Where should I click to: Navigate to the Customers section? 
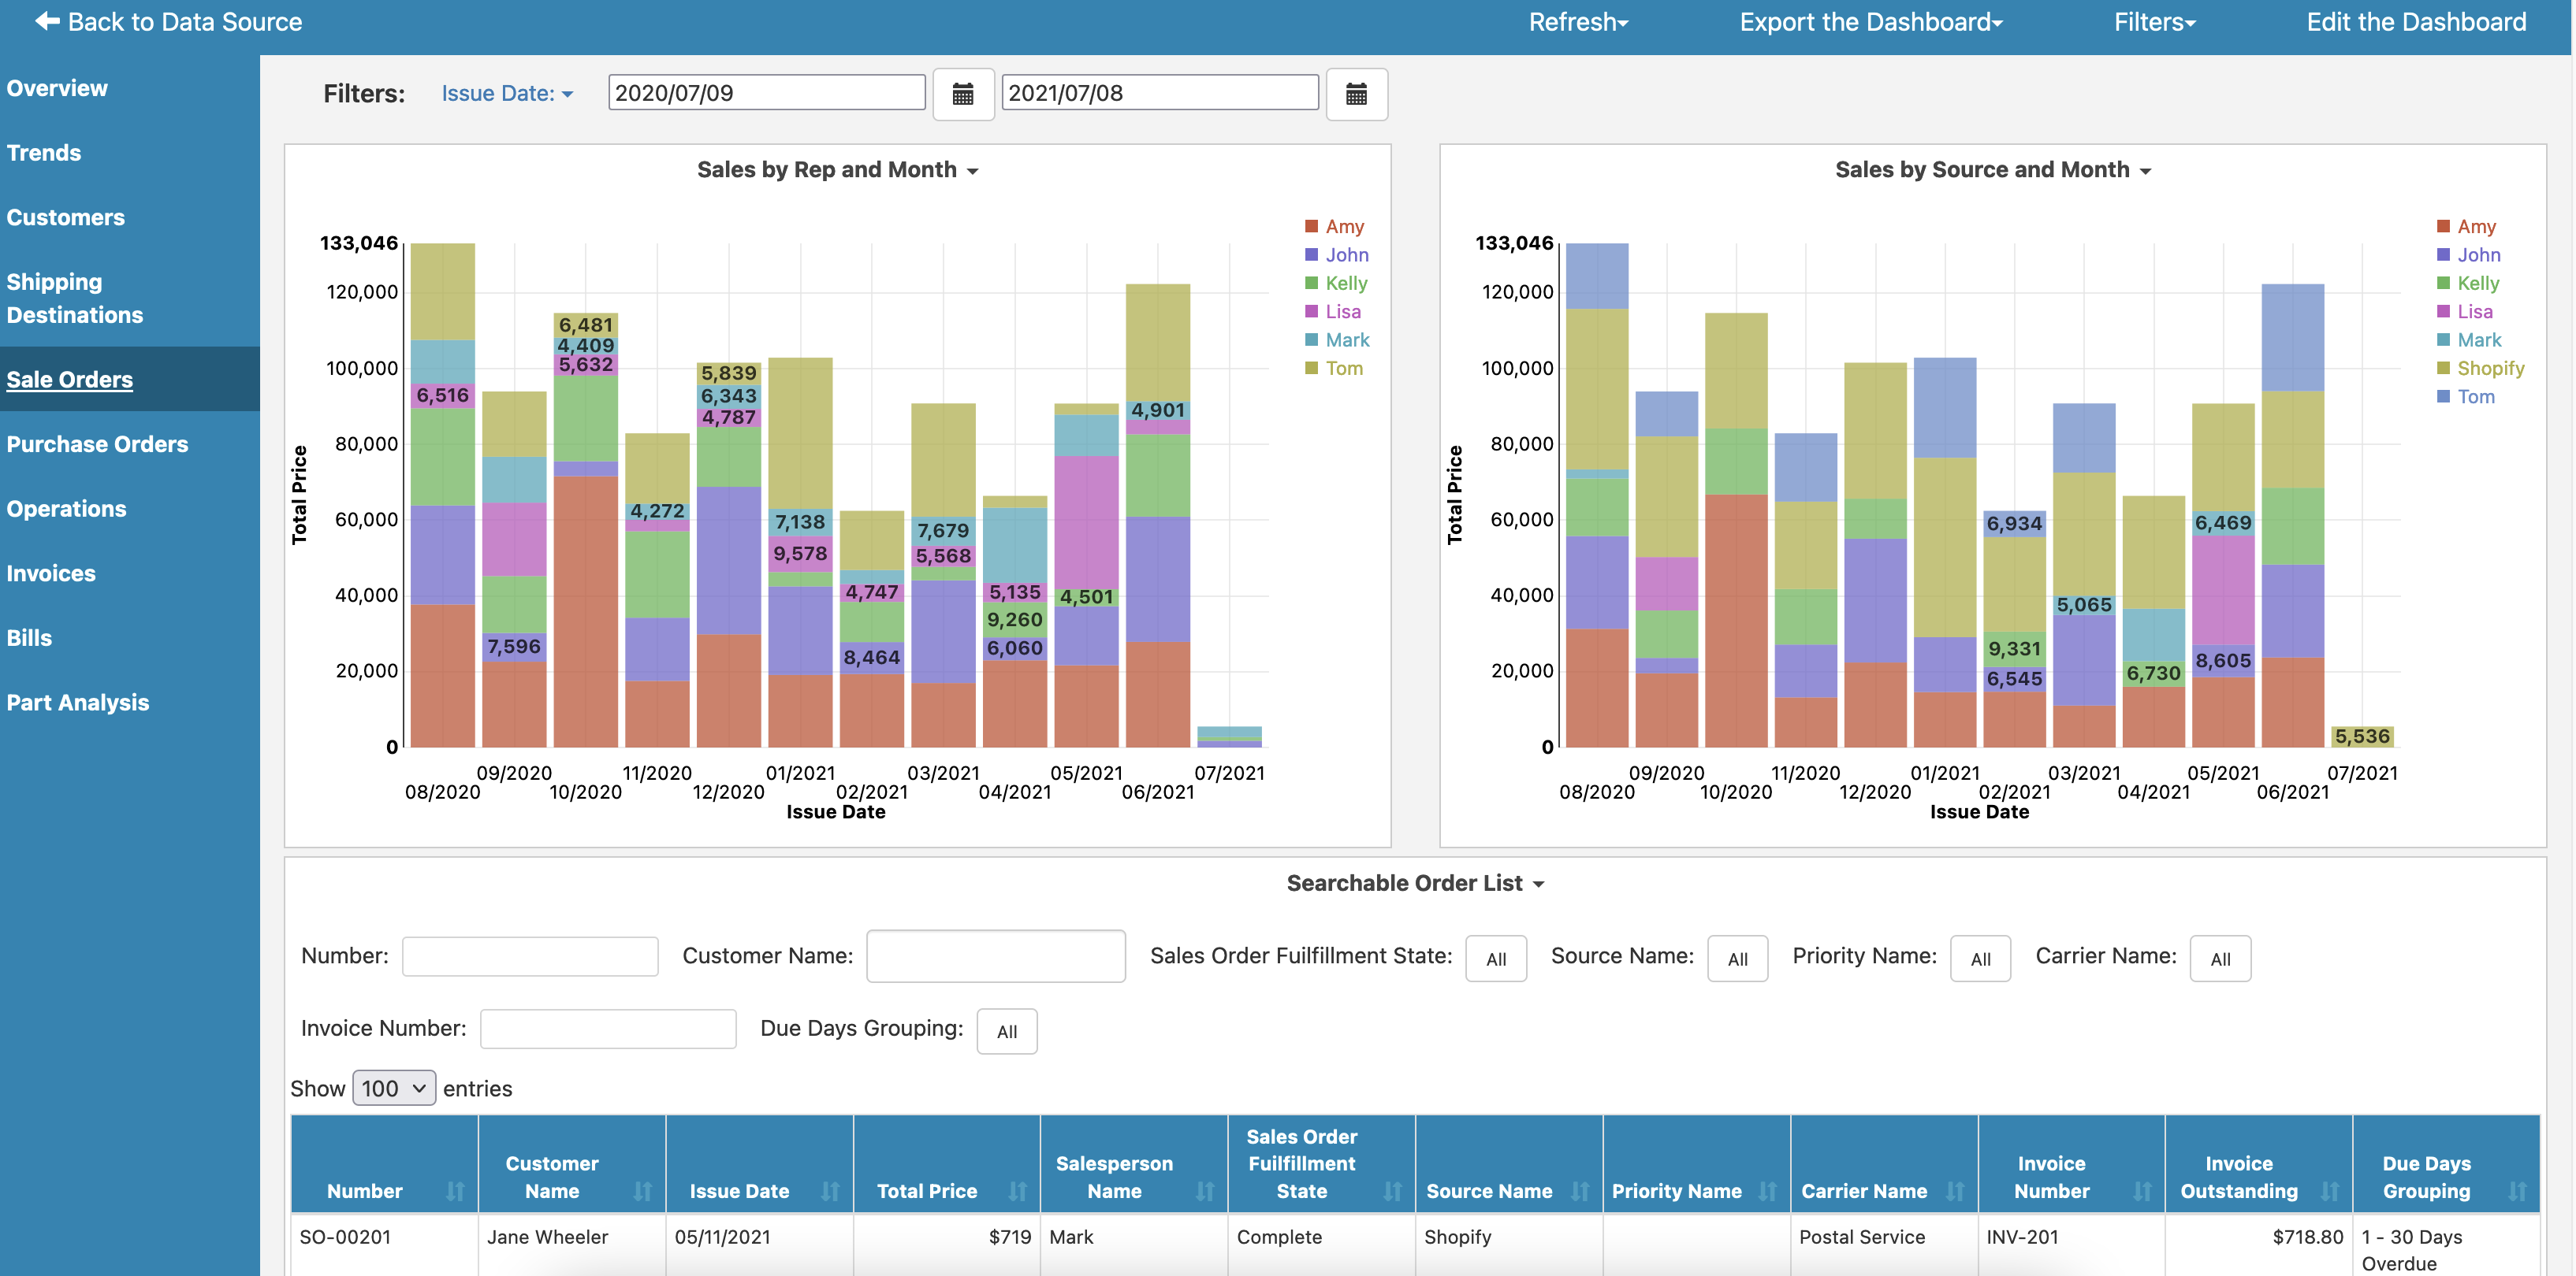[67, 217]
